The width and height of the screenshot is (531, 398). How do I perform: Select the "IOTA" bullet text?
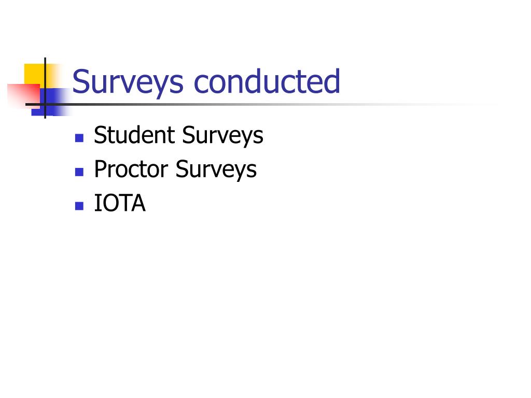coord(120,203)
